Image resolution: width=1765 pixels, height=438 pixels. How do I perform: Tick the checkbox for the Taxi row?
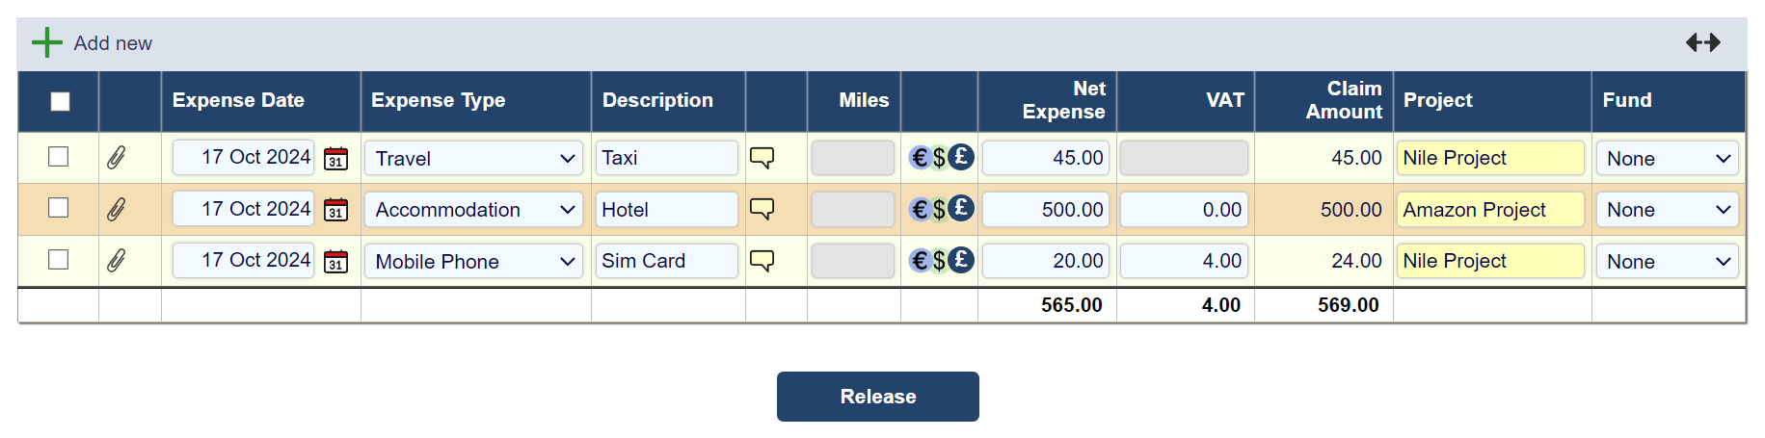(x=59, y=157)
